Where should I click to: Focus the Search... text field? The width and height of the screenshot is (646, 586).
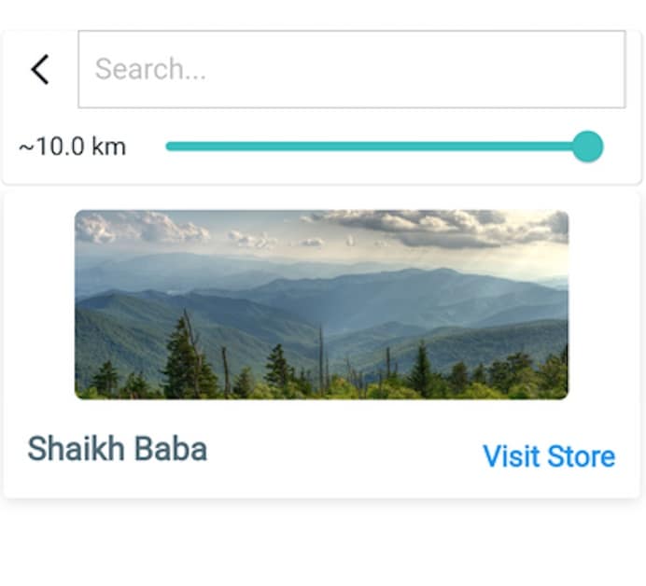351,69
